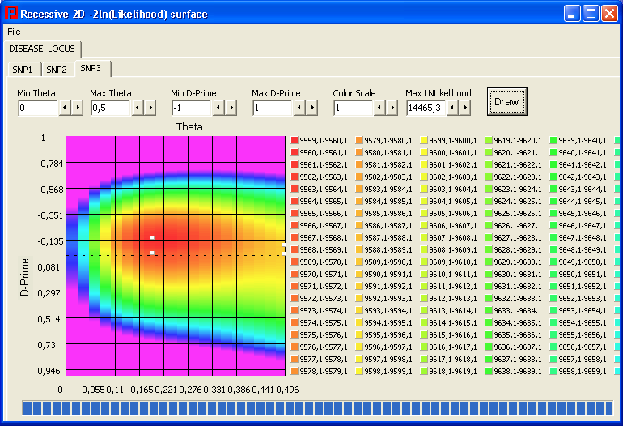
Task: Click swatch for 9578,1-9579,1
Action: coord(295,371)
